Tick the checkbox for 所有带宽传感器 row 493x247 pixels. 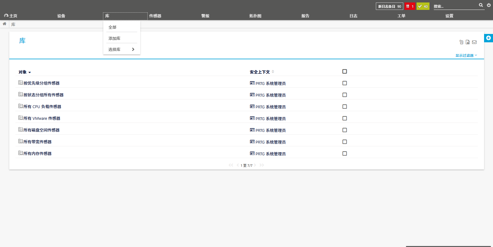(x=345, y=142)
